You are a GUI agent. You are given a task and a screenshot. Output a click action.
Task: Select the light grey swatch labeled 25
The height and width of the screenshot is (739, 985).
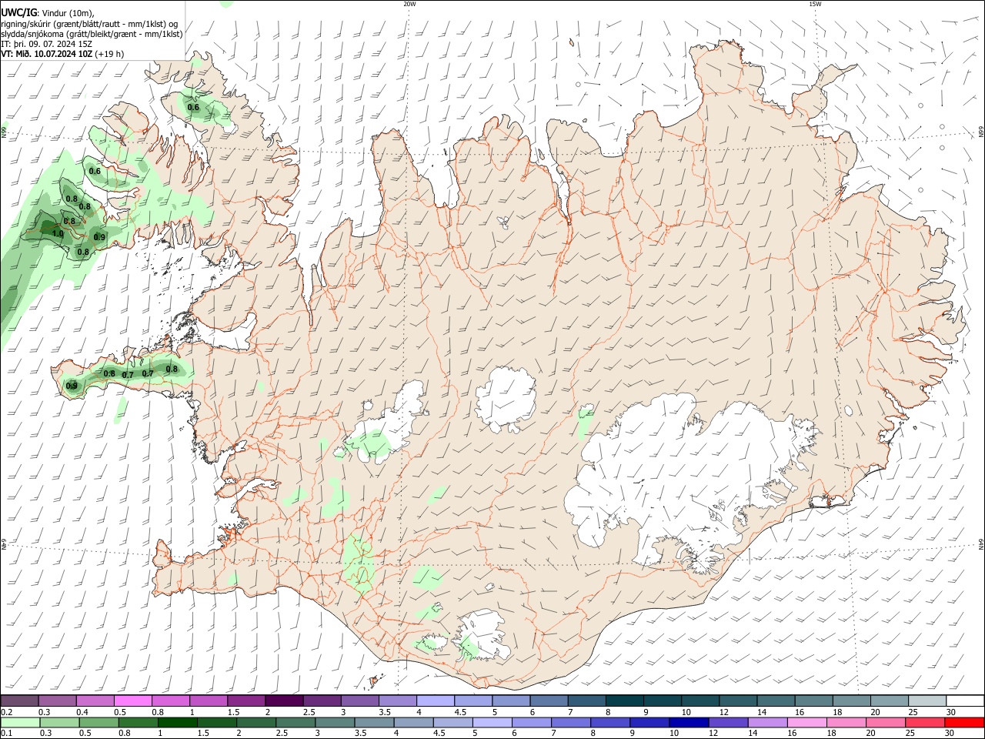point(927,701)
